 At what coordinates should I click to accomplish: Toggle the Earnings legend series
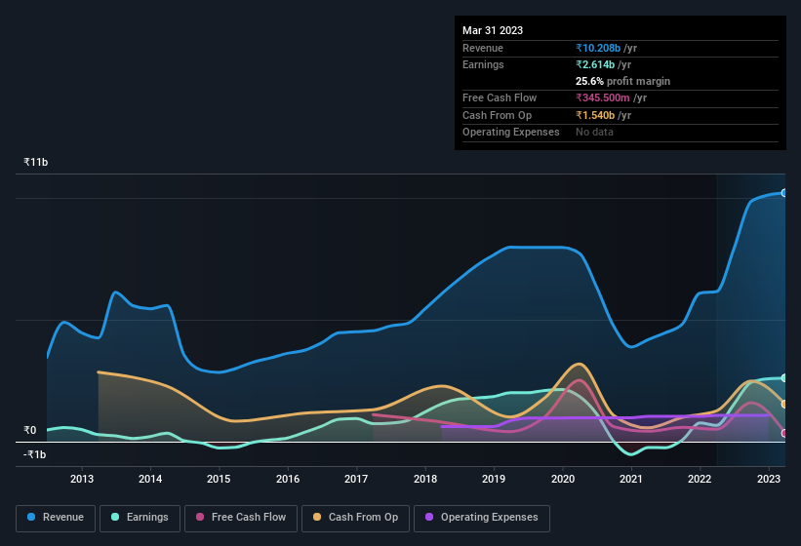pyautogui.click(x=140, y=518)
